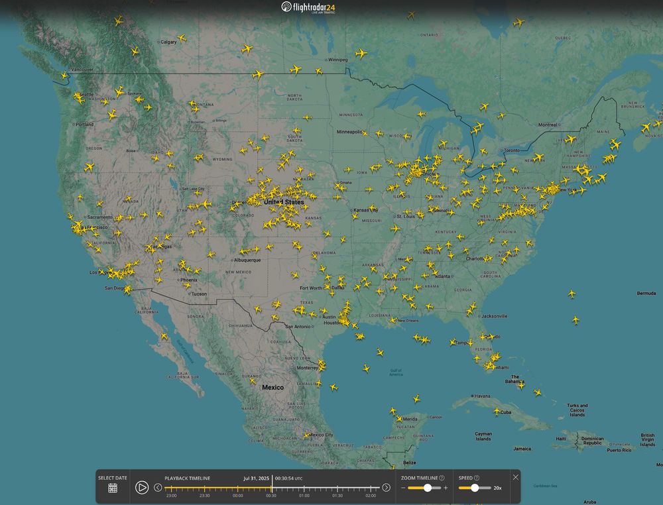Open help next to Zoom Timeline

(442, 478)
